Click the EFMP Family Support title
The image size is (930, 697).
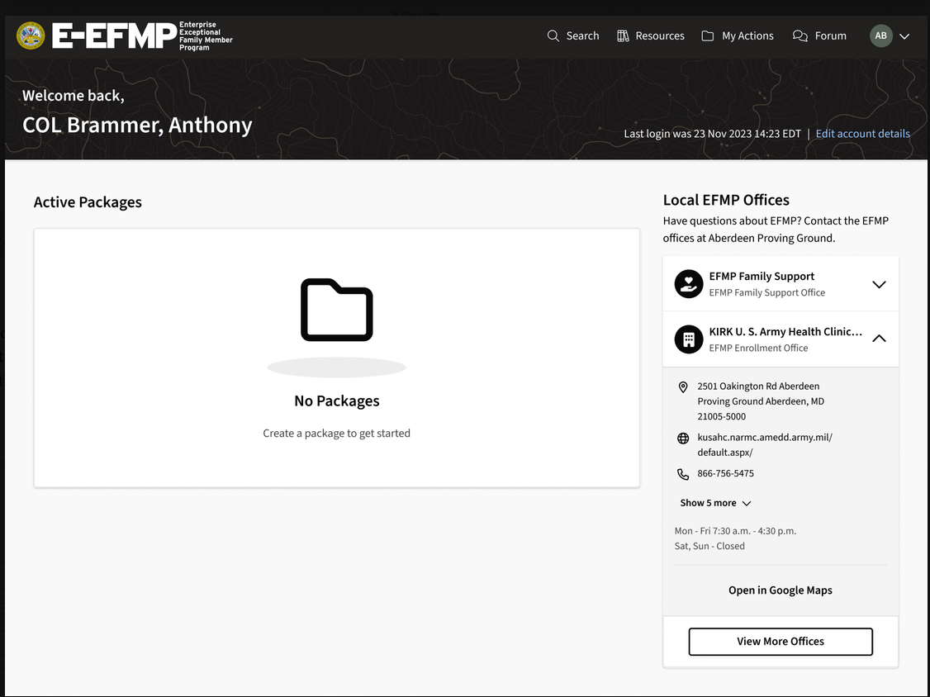(x=762, y=276)
